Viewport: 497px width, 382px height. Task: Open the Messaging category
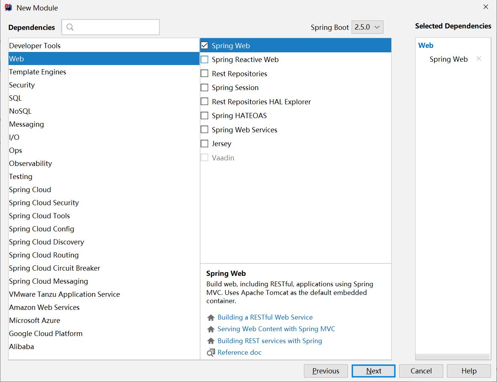pyautogui.click(x=104, y=124)
